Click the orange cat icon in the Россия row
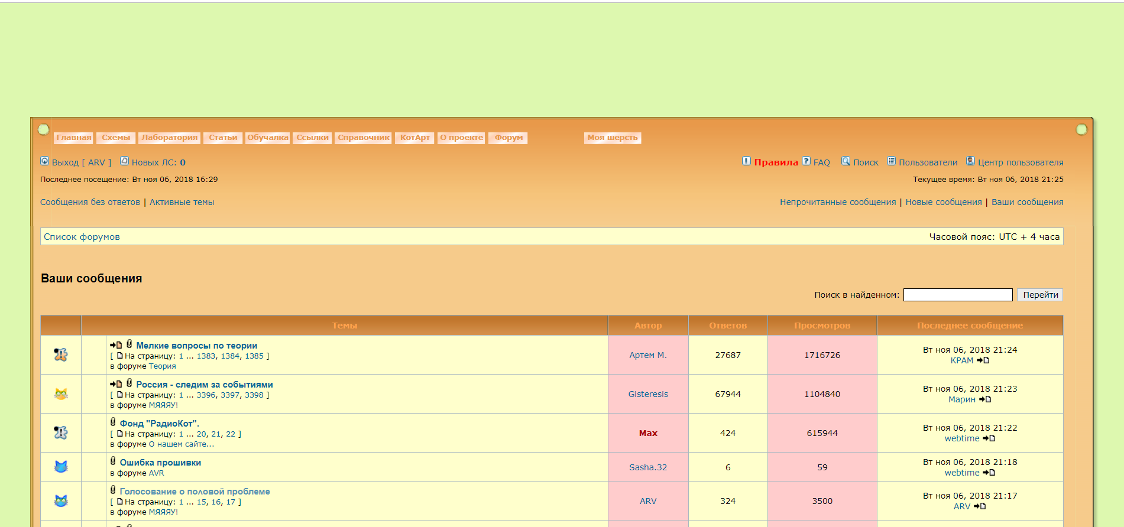The image size is (1124, 527). click(61, 394)
